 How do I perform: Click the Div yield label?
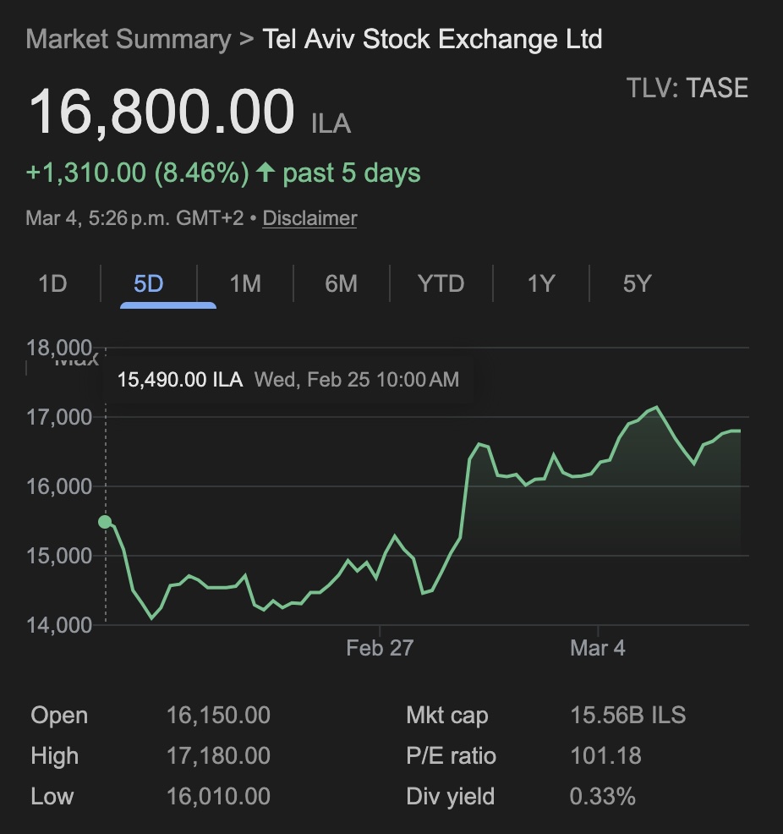450,796
